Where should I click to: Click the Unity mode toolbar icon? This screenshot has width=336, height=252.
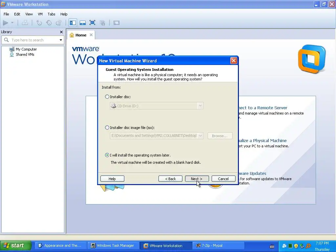point(102,23)
